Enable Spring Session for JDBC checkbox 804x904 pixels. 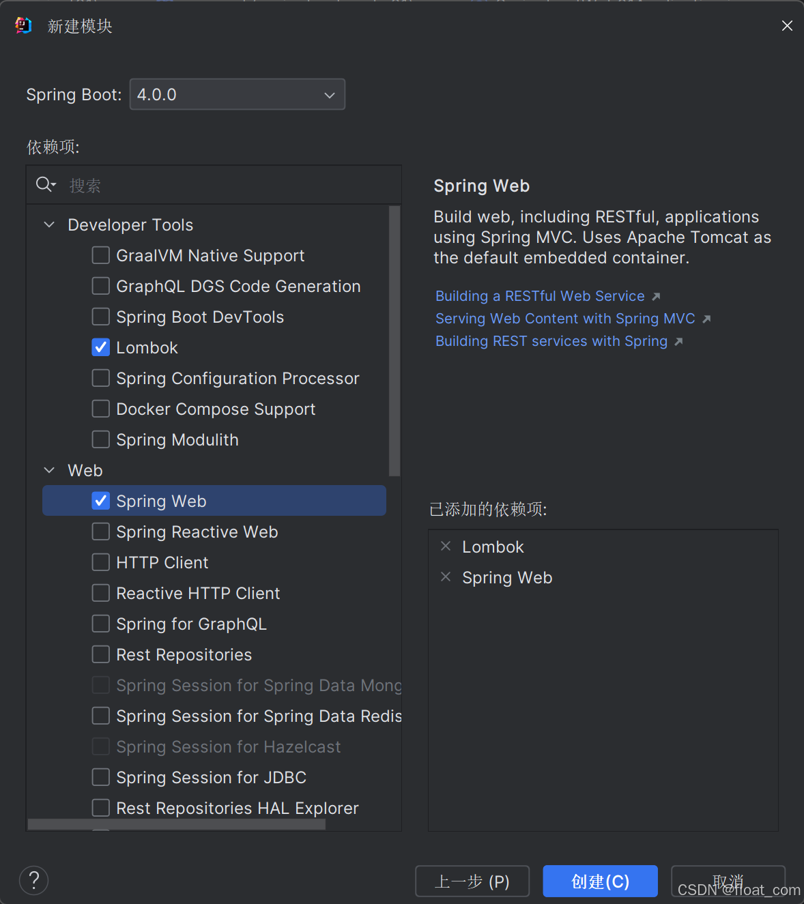click(101, 777)
